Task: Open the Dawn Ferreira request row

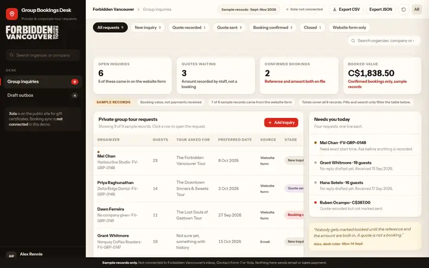Action: (x=198, y=215)
